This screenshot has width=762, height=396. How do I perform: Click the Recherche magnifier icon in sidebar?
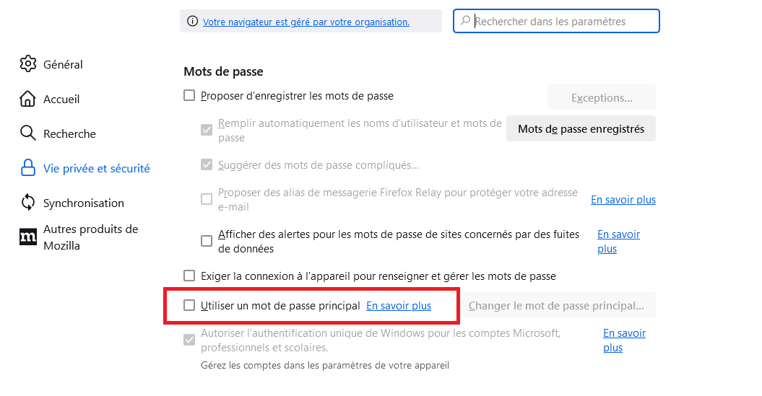click(x=28, y=133)
